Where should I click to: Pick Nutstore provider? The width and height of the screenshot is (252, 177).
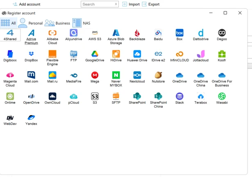[x=158, y=77]
